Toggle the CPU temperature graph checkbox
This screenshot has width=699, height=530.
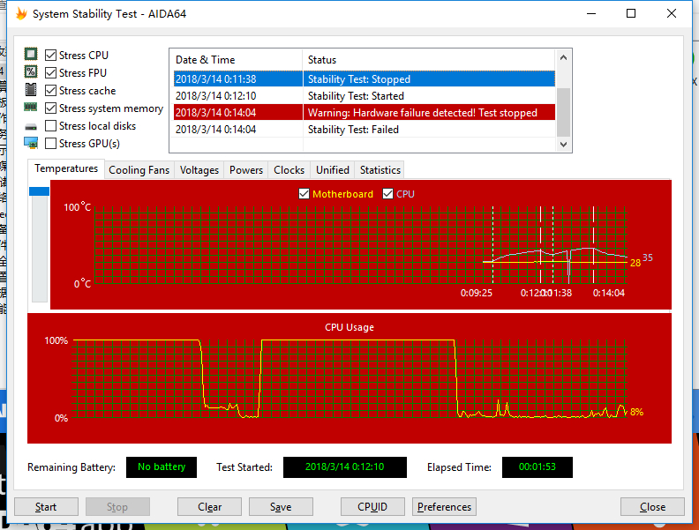387,194
